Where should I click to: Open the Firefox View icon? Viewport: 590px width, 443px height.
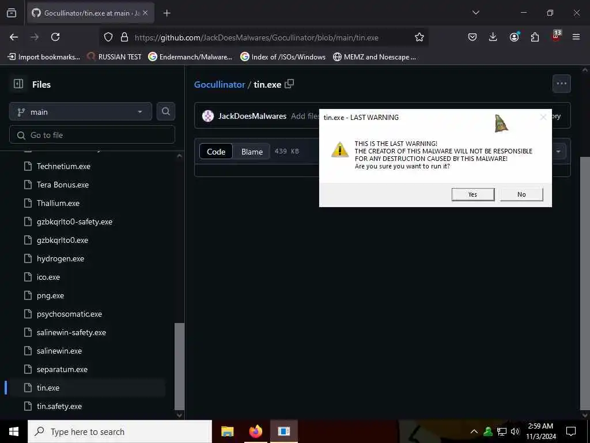tap(12, 13)
